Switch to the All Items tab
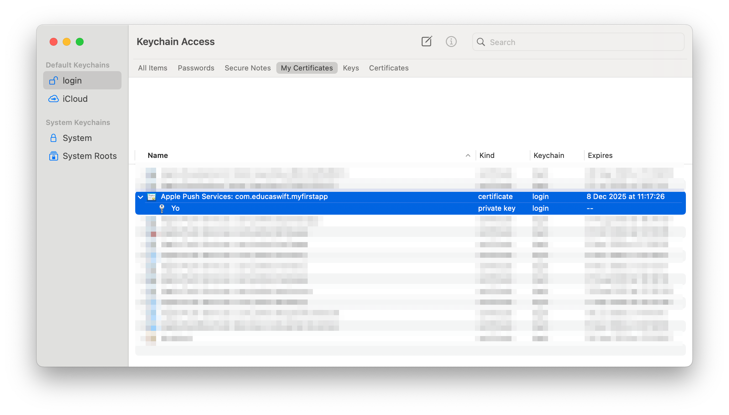The width and height of the screenshot is (729, 415). [153, 68]
